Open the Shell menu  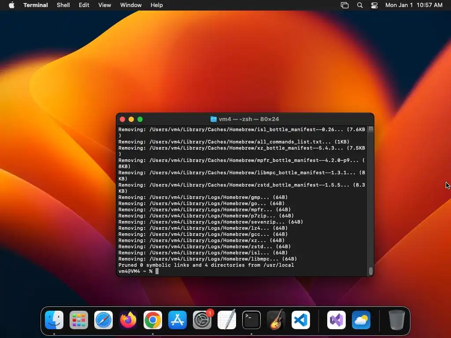[x=63, y=5]
